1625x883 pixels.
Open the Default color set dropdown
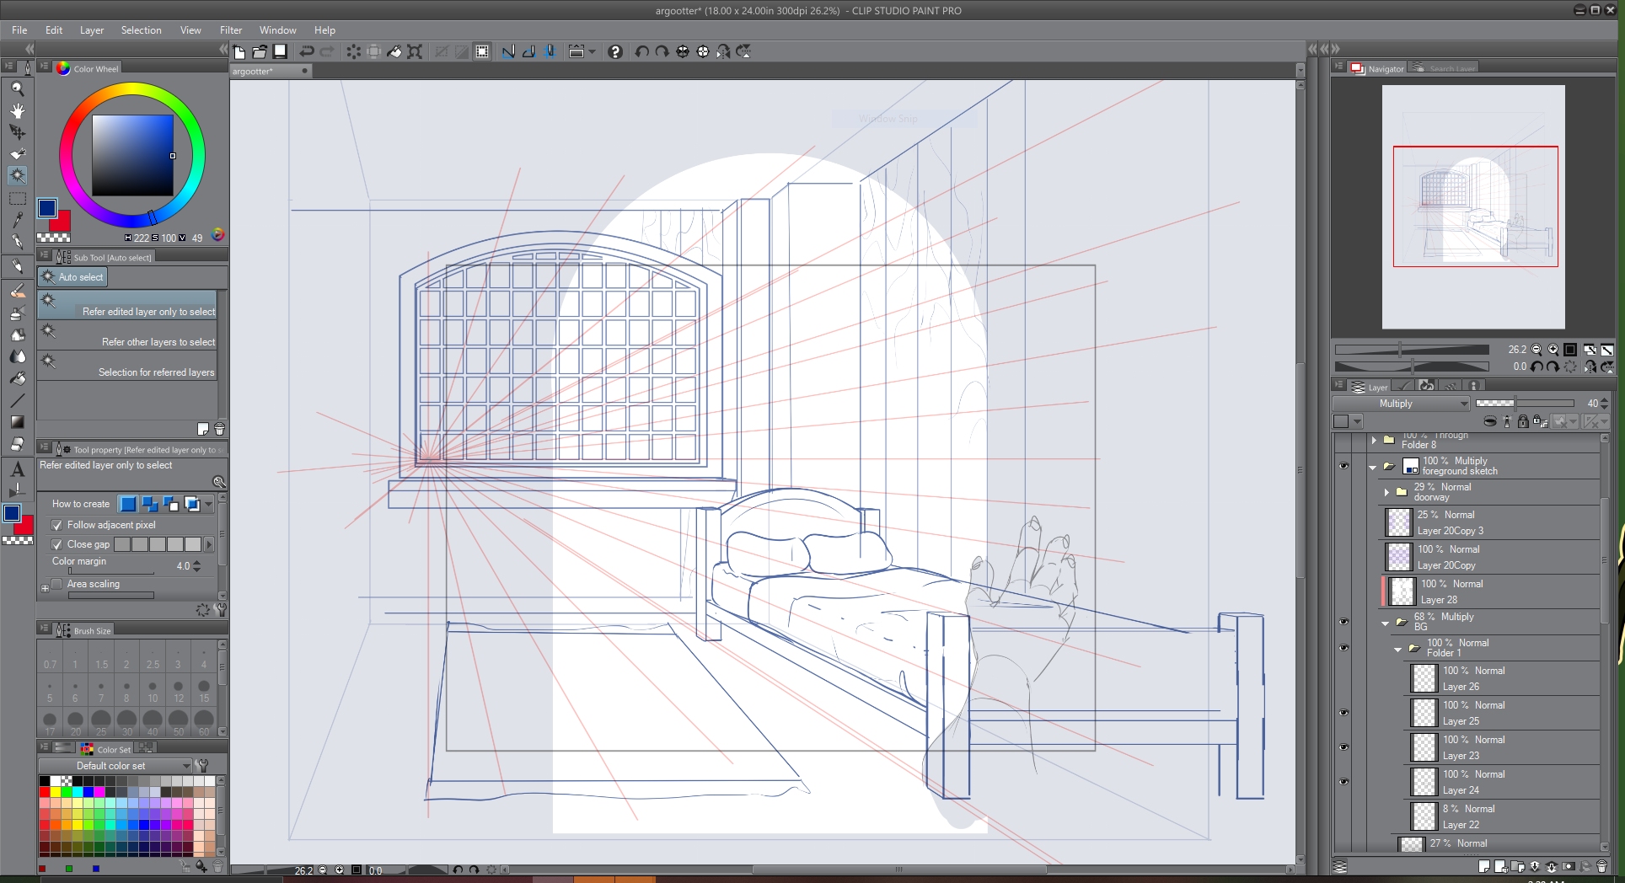pyautogui.click(x=115, y=766)
